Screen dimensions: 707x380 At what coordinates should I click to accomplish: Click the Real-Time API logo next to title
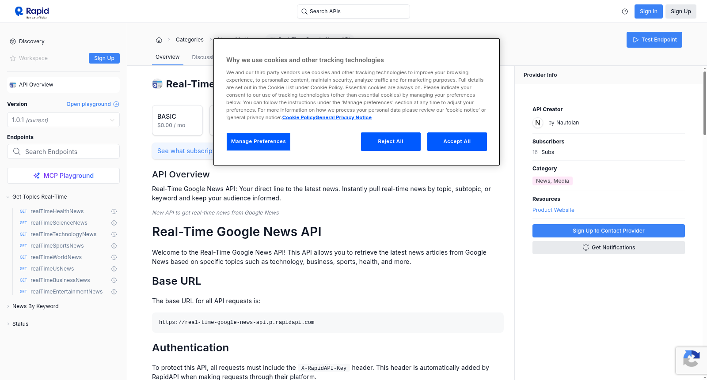[x=157, y=84]
